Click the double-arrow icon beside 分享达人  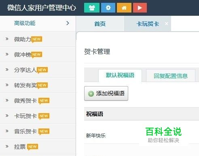[7, 70]
